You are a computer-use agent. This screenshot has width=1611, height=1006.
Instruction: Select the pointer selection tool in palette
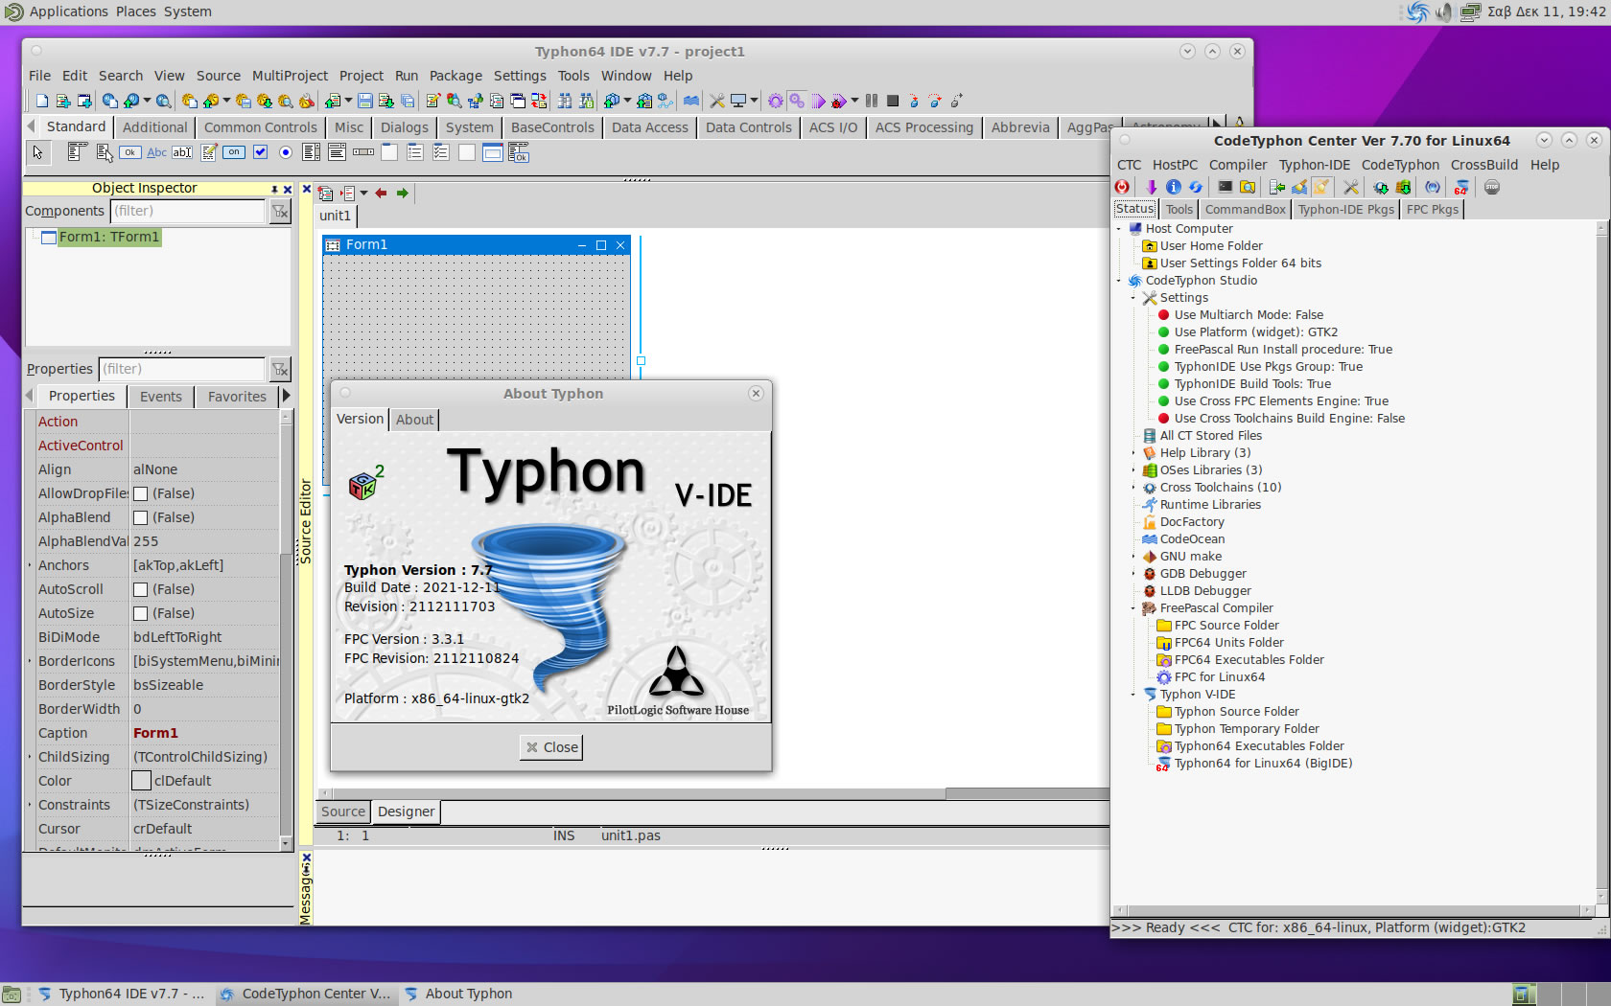tap(37, 152)
